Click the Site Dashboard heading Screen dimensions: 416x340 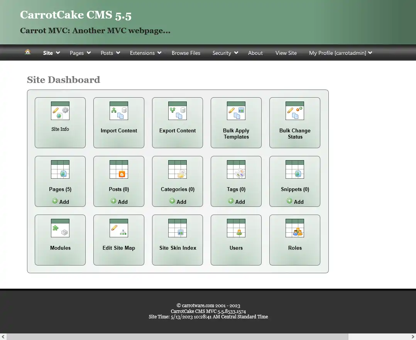pyautogui.click(x=64, y=80)
